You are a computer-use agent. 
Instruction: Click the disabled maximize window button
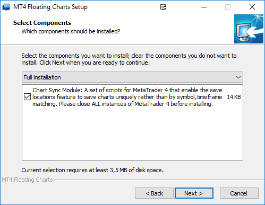(x=228, y=7)
